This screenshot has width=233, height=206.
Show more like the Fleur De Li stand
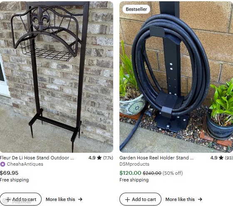pyautogui.click(x=64, y=199)
